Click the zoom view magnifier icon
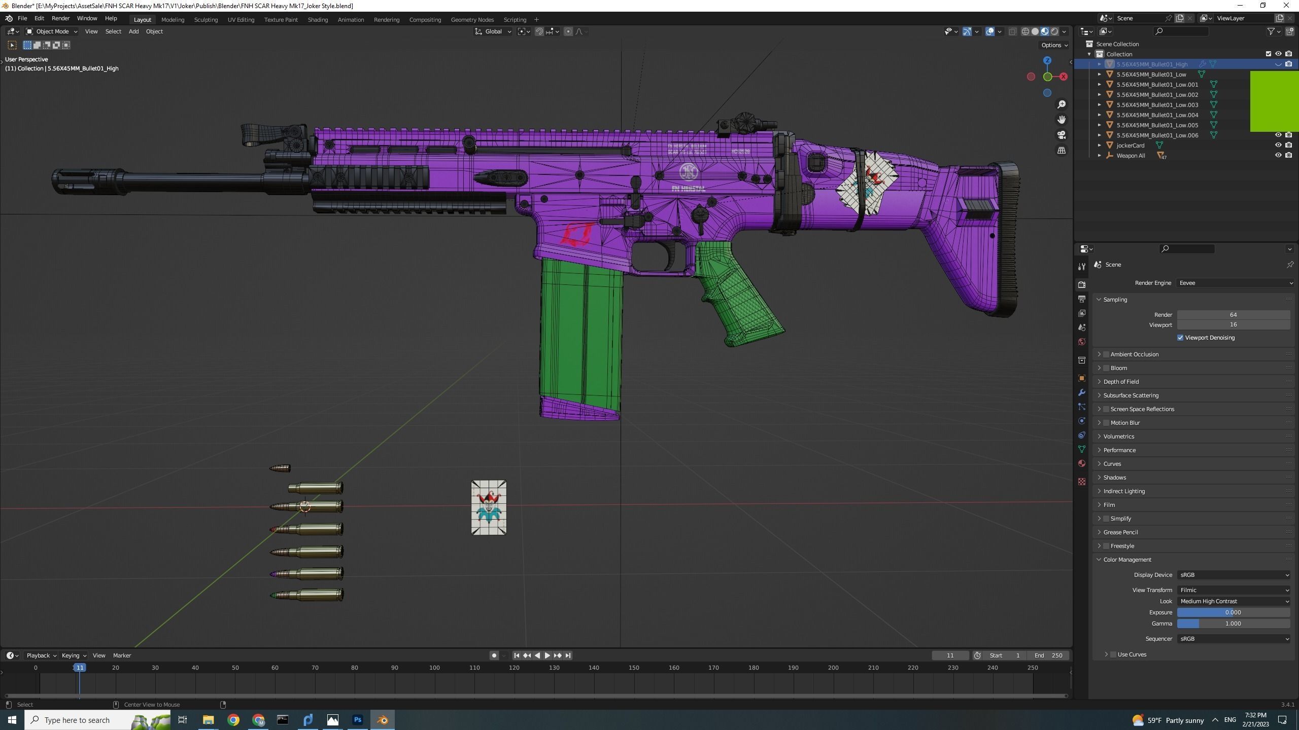 (x=1061, y=104)
